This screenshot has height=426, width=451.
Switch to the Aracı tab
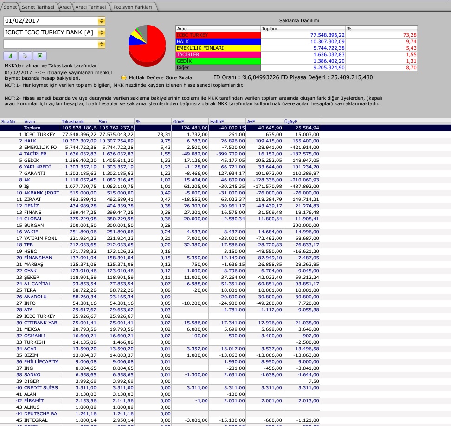click(64, 7)
